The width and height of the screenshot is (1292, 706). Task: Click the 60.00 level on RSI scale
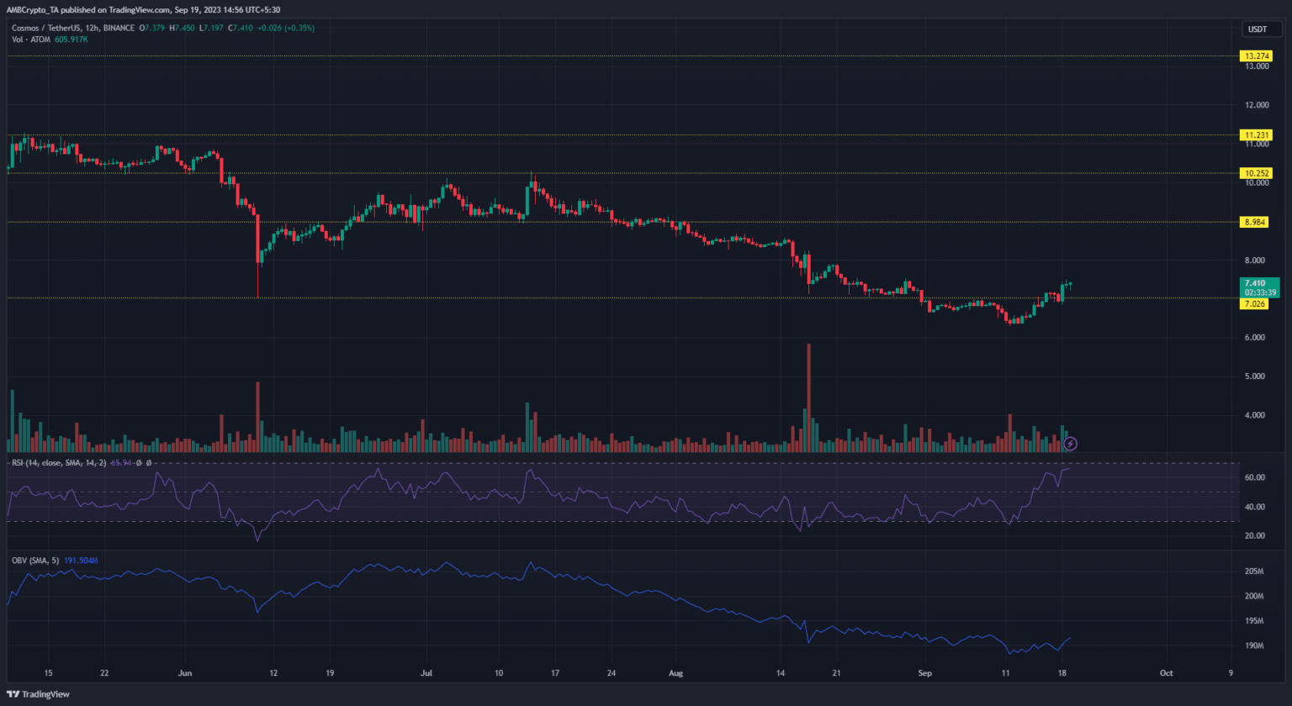(x=1255, y=477)
